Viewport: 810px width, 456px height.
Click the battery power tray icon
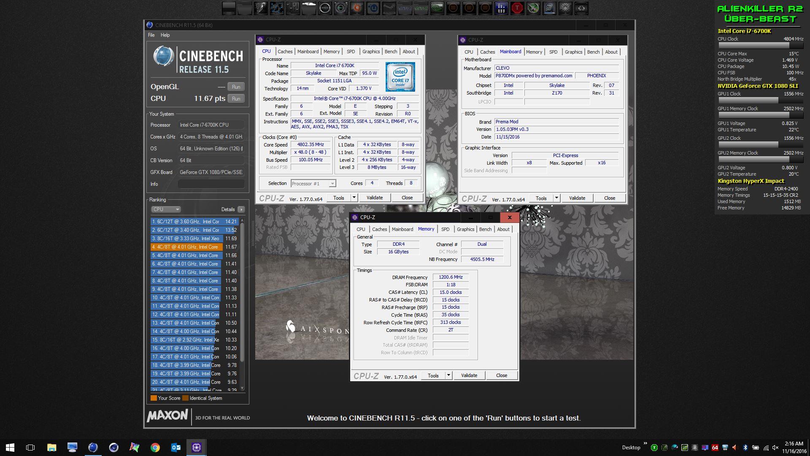click(x=756, y=448)
